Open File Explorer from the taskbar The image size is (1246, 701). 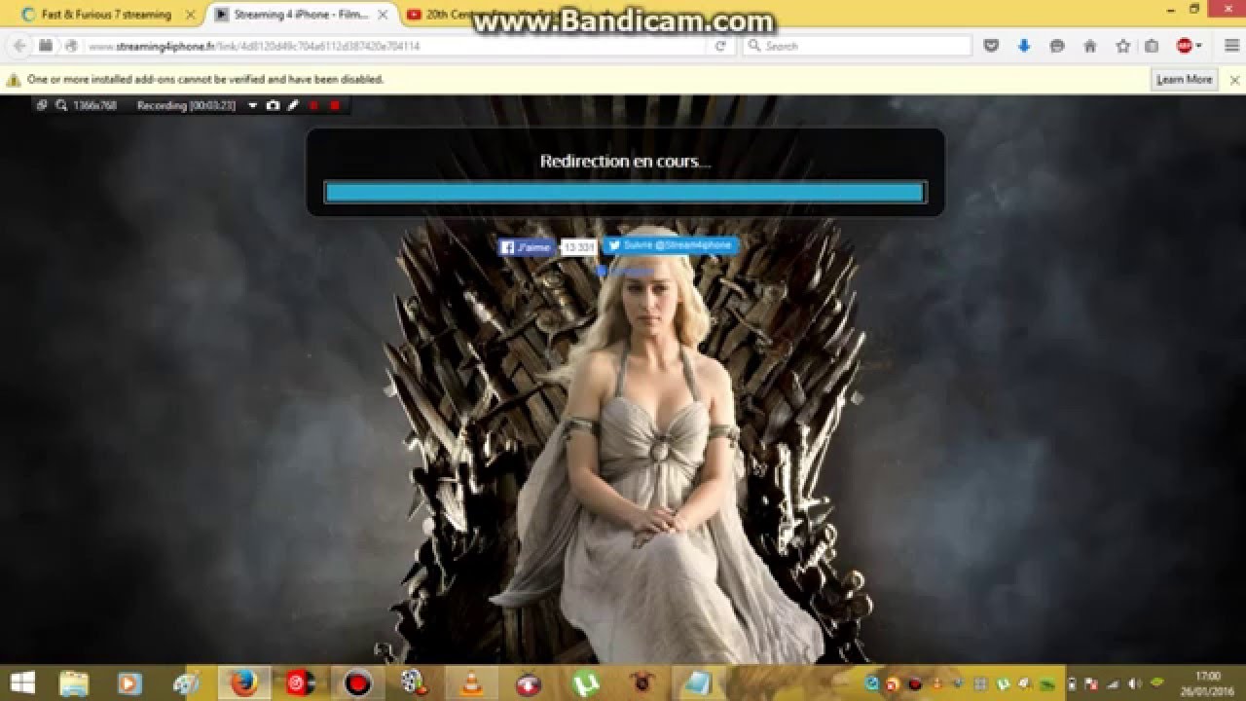(75, 683)
